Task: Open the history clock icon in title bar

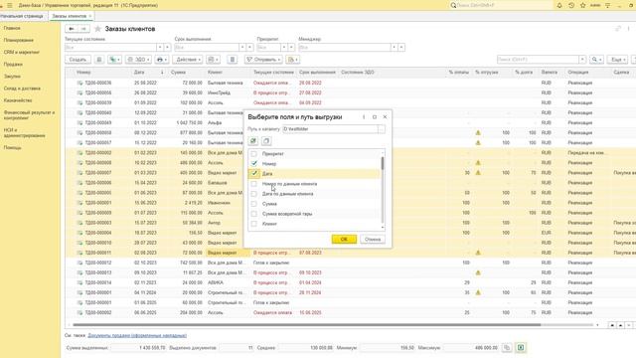Action: tap(571, 5)
